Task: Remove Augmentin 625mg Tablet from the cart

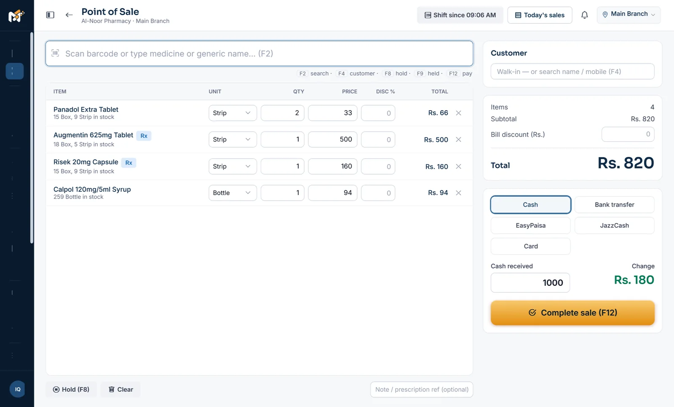Action: (x=459, y=139)
